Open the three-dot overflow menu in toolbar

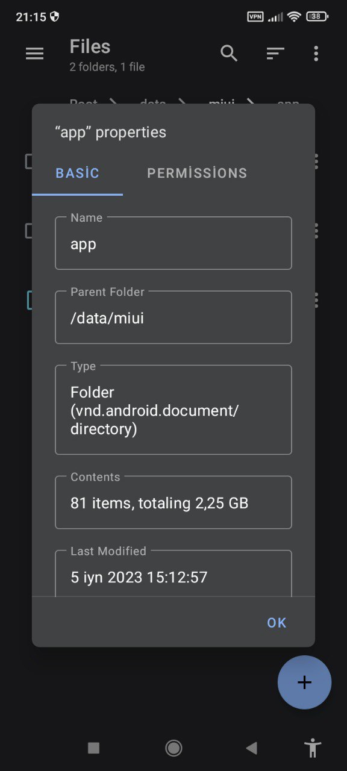[x=316, y=54]
